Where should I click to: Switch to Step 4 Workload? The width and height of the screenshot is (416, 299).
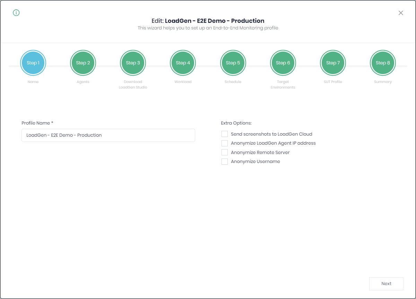point(183,63)
